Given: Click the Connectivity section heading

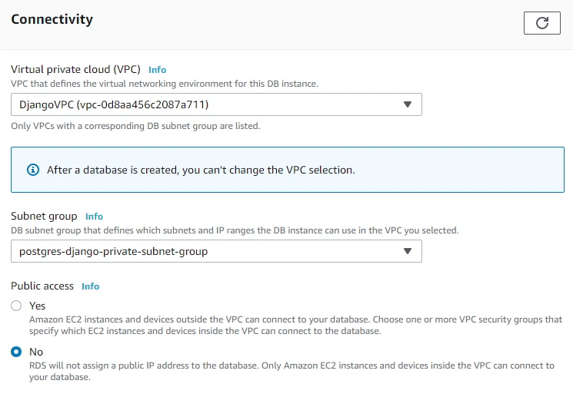Looking at the screenshot, I should [52, 19].
